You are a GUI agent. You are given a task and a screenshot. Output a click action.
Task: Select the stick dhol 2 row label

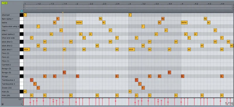tap(11, 46)
